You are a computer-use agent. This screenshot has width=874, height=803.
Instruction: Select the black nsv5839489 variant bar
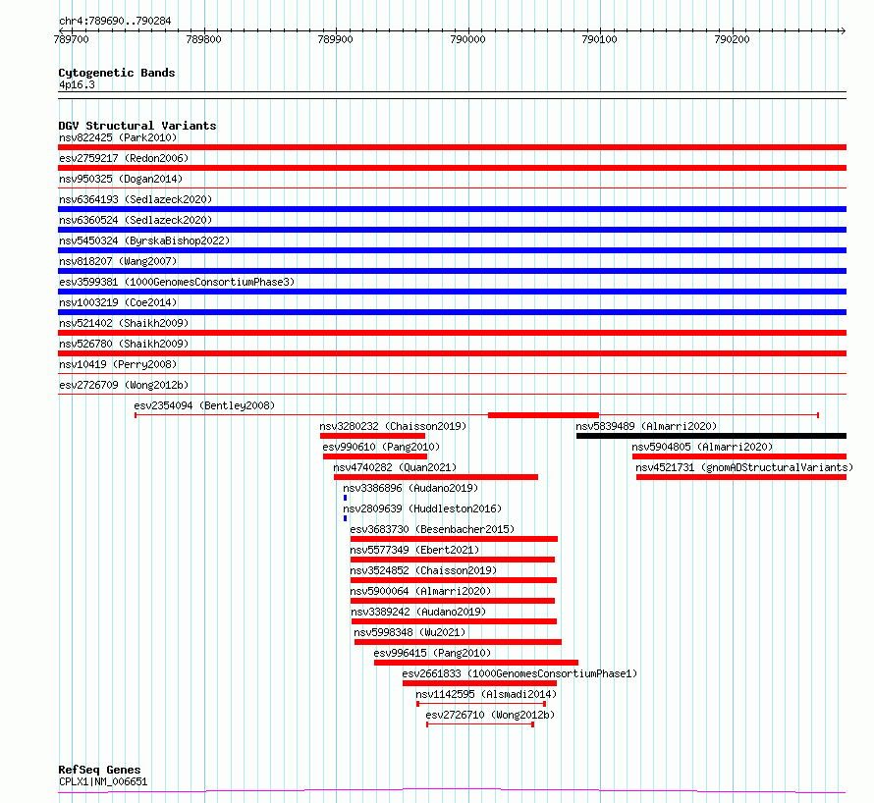(711, 436)
